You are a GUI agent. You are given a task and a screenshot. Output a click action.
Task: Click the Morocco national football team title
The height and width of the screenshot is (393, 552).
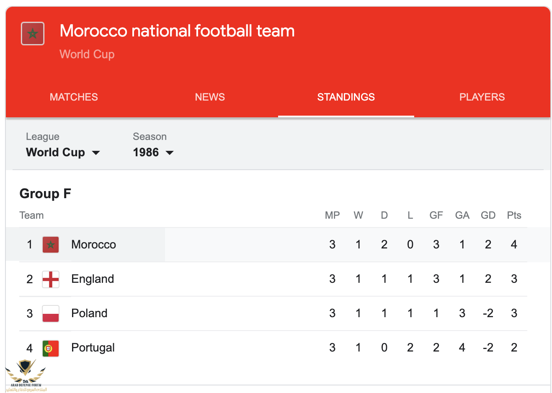[177, 31]
